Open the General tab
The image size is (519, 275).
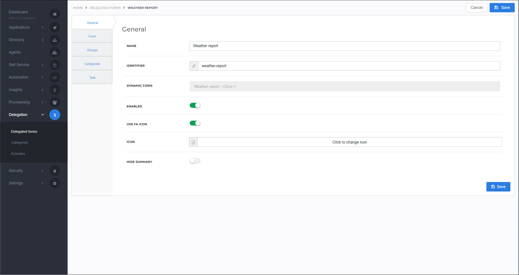[92, 23]
